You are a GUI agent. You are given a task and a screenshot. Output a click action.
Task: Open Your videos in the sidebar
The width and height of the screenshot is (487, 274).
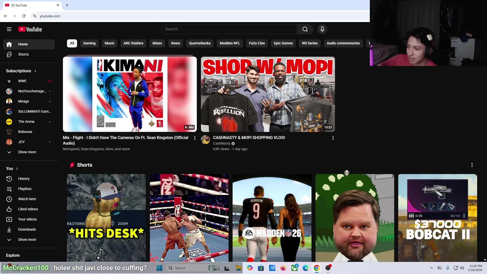29,219
